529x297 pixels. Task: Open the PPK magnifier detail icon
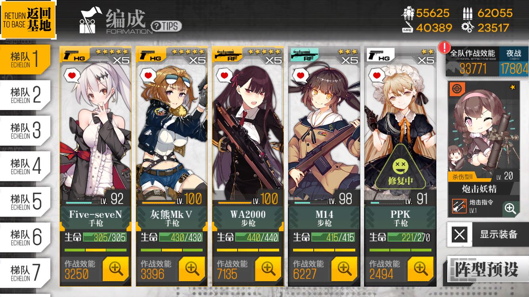tap(420, 269)
